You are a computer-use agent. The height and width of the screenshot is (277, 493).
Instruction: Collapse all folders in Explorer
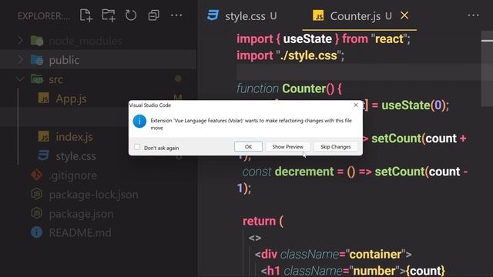[x=153, y=15]
